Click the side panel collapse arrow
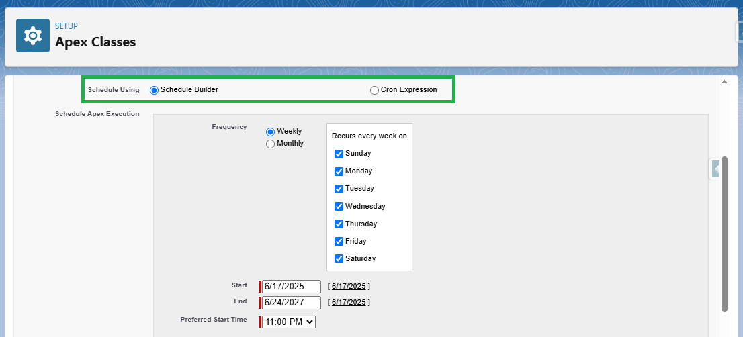This screenshot has width=743, height=337. click(x=715, y=168)
